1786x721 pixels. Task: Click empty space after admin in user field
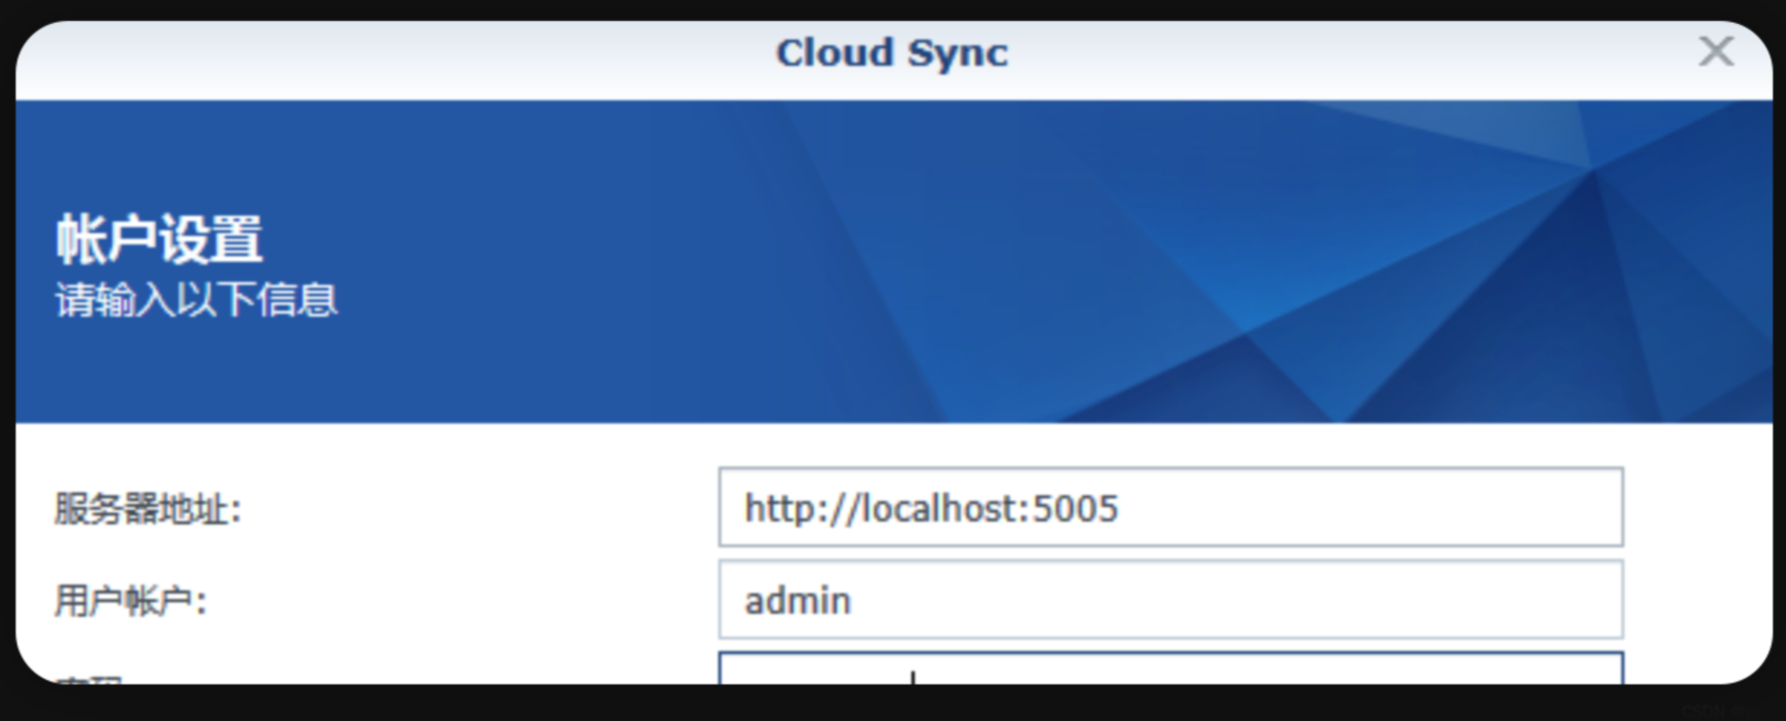point(1250,601)
